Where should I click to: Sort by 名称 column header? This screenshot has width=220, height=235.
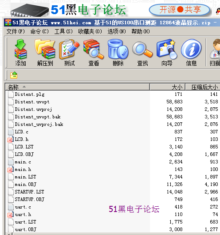click(x=77, y=87)
